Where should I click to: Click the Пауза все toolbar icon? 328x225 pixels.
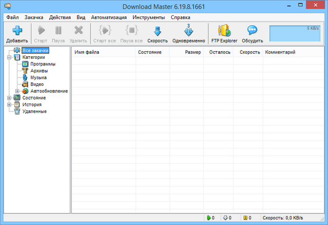tap(131, 31)
